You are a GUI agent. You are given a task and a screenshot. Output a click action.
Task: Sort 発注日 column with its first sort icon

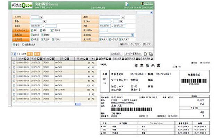tap(39, 59)
